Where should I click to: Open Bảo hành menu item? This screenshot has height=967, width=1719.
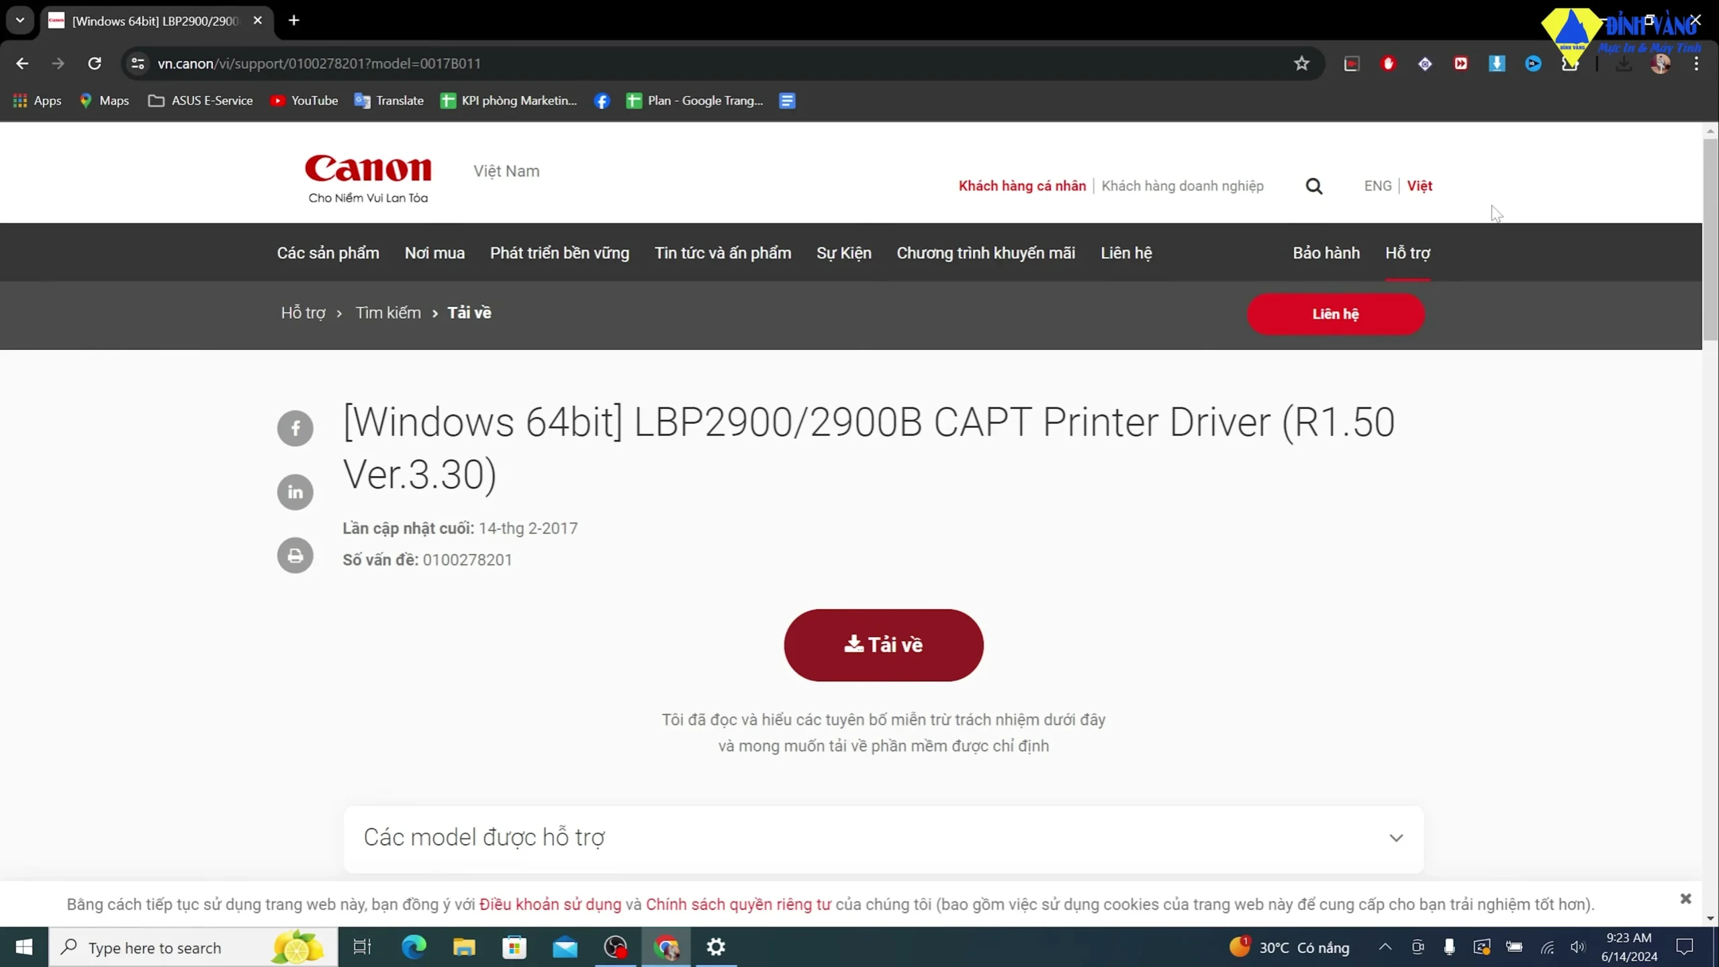click(1326, 253)
